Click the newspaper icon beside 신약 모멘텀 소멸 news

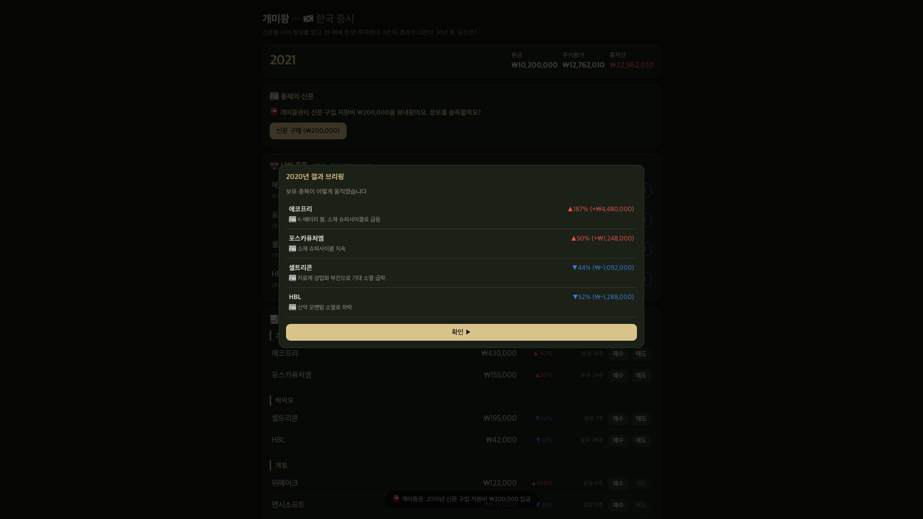pos(292,308)
